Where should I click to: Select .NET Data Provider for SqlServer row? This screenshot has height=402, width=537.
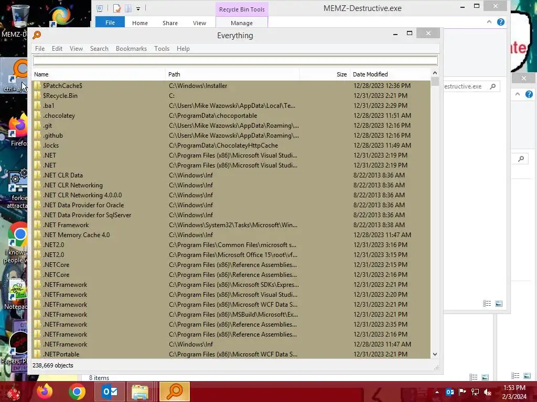tap(231, 215)
